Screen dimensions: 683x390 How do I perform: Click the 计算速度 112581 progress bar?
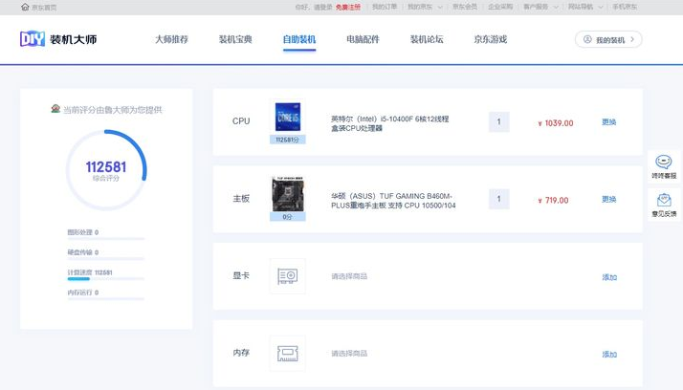pos(106,278)
